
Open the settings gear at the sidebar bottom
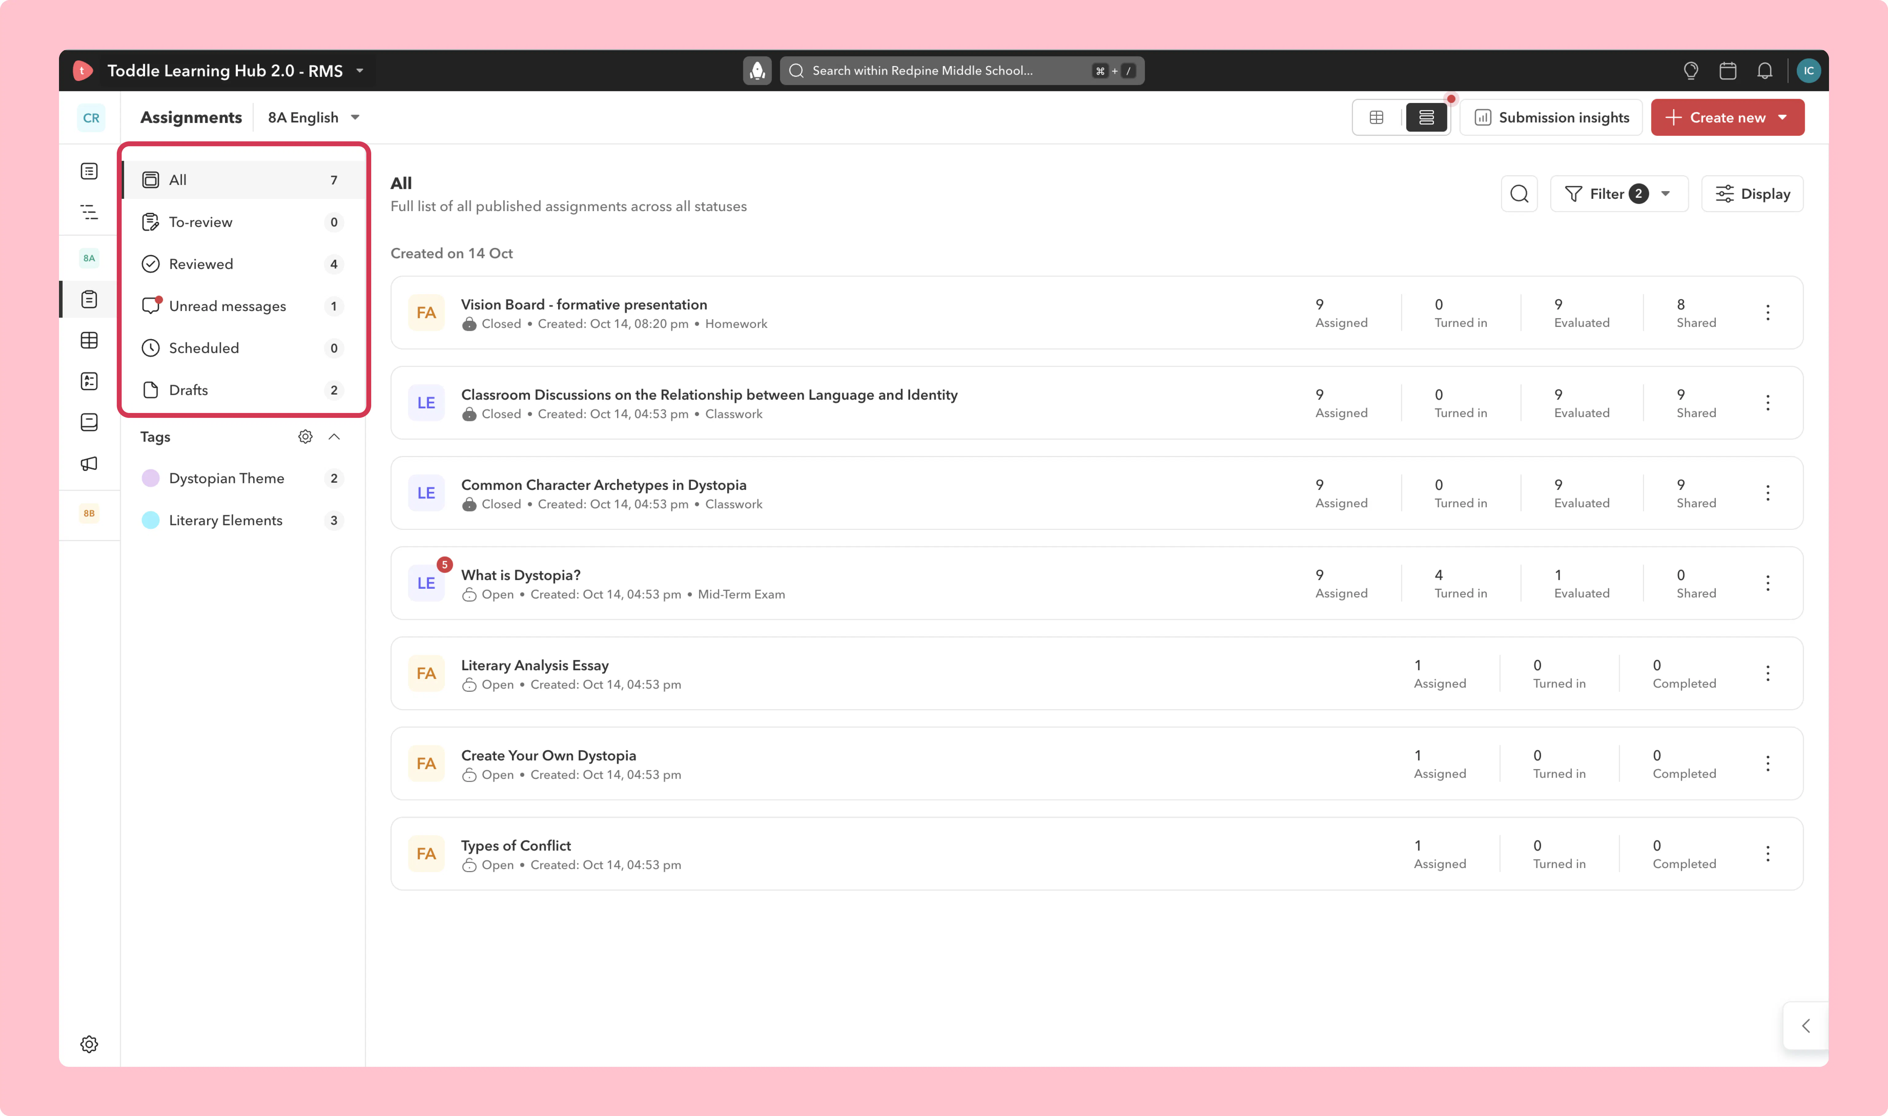click(x=89, y=1044)
